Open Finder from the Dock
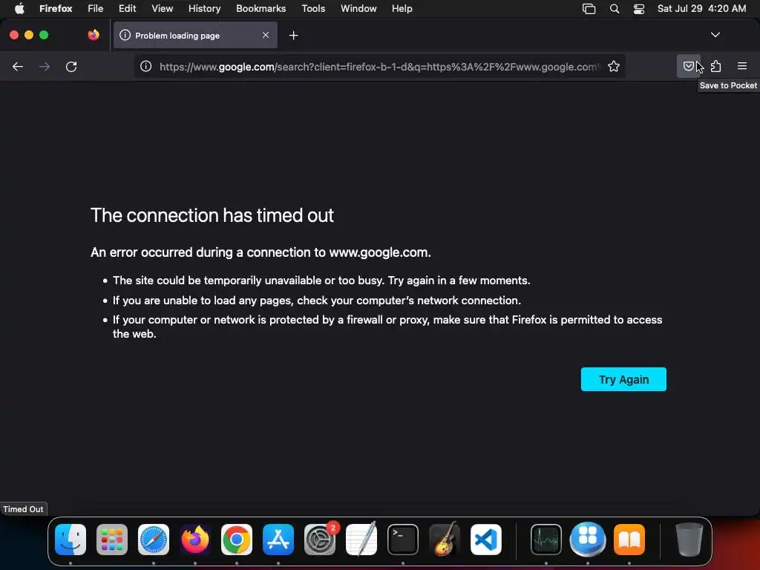Image resolution: width=760 pixels, height=570 pixels. click(71, 540)
